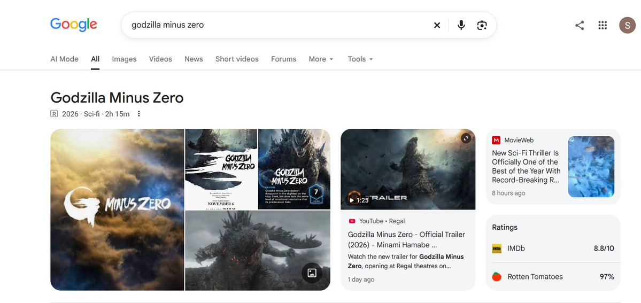Open Google Lens image search

[482, 25]
